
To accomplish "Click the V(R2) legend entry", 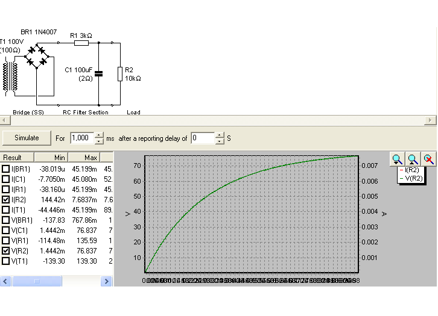I will pyautogui.click(x=411, y=178).
